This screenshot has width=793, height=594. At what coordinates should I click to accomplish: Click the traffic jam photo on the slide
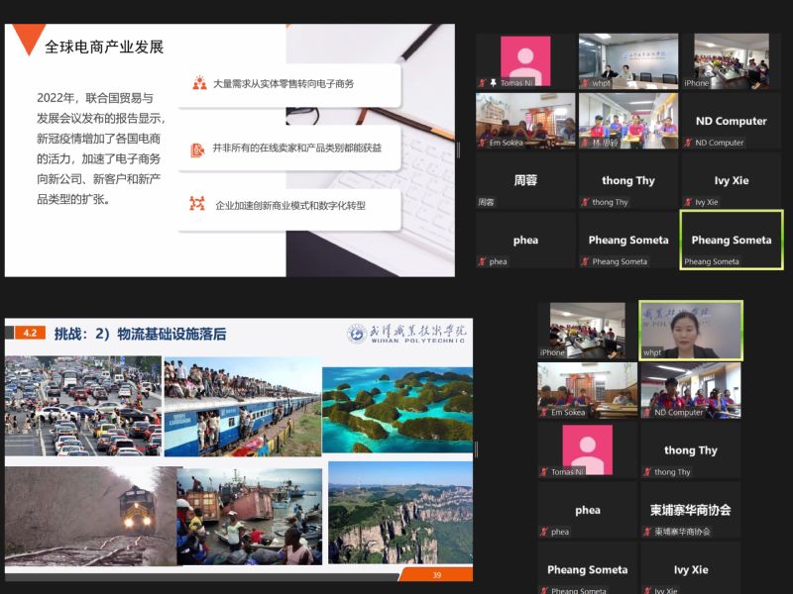(82, 406)
